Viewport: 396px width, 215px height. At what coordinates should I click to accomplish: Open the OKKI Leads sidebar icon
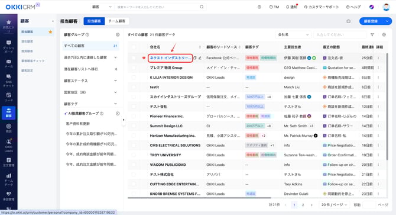point(9,146)
